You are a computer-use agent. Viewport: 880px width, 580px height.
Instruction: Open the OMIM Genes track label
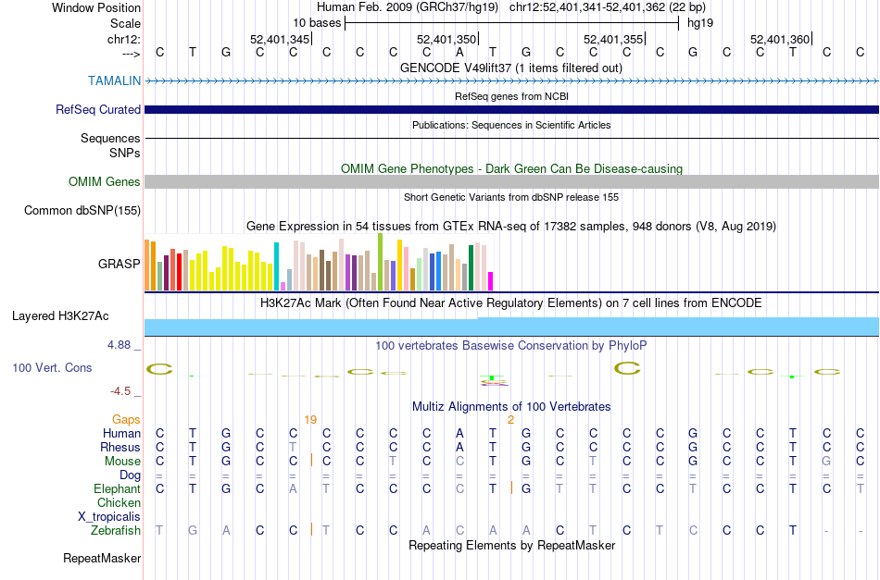(105, 181)
